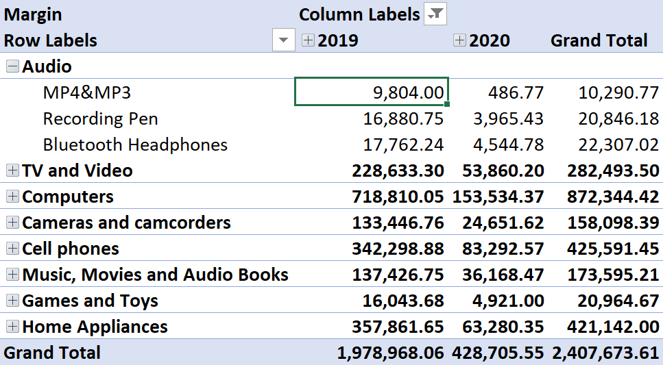Select the Bluetooth Headphones row label
The image size is (663, 365).
pos(135,144)
